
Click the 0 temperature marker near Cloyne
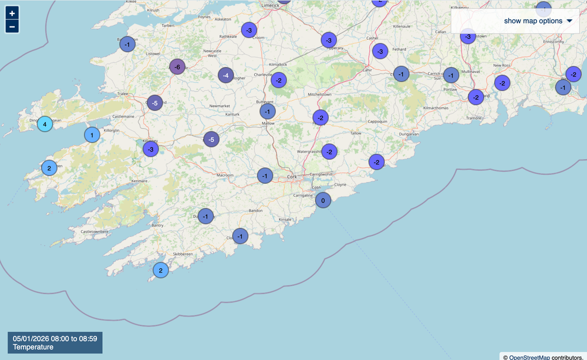click(x=323, y=200)
